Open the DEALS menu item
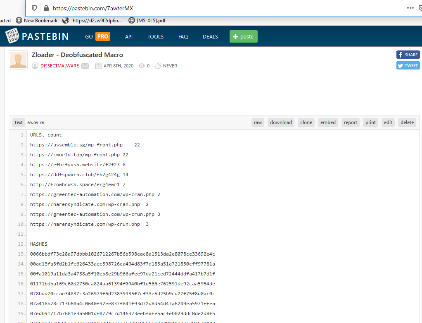 (210, 37)
